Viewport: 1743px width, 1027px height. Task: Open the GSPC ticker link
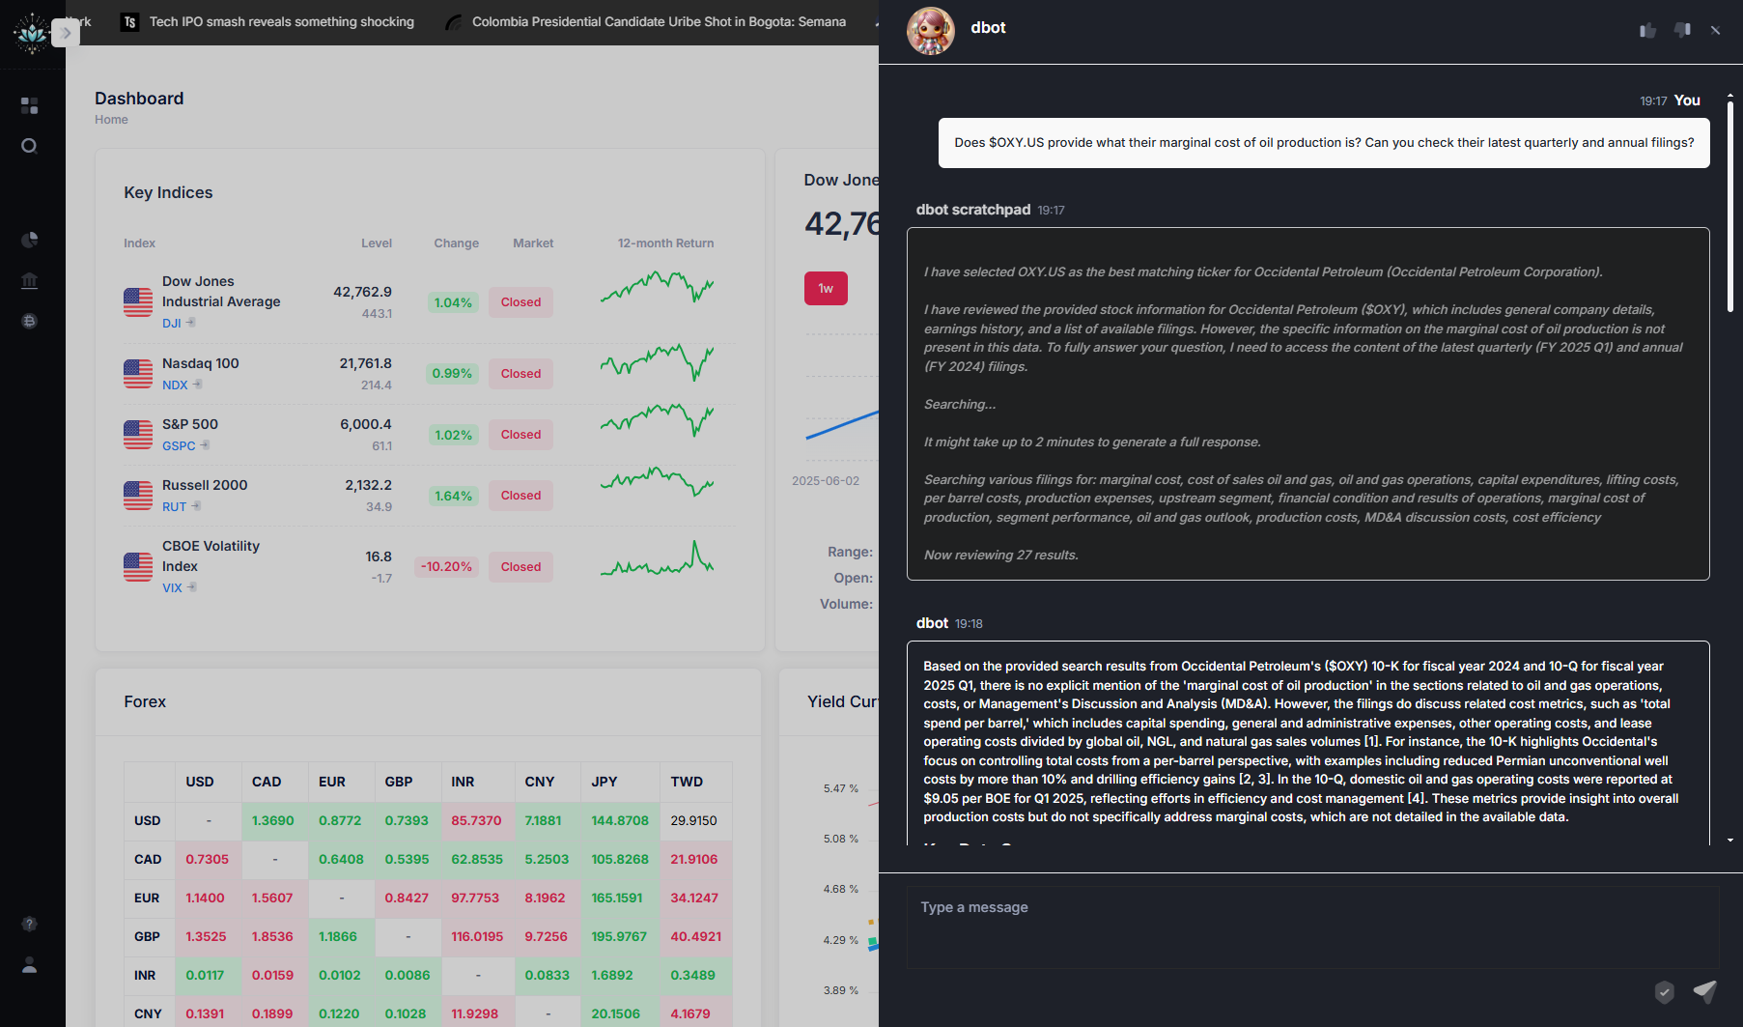(179, 445)
